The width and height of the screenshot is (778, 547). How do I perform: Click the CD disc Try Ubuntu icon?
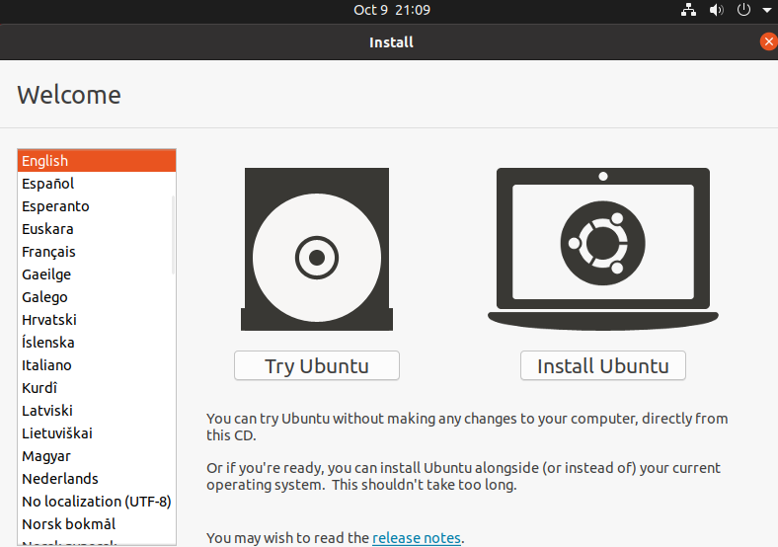click(317, 250)
